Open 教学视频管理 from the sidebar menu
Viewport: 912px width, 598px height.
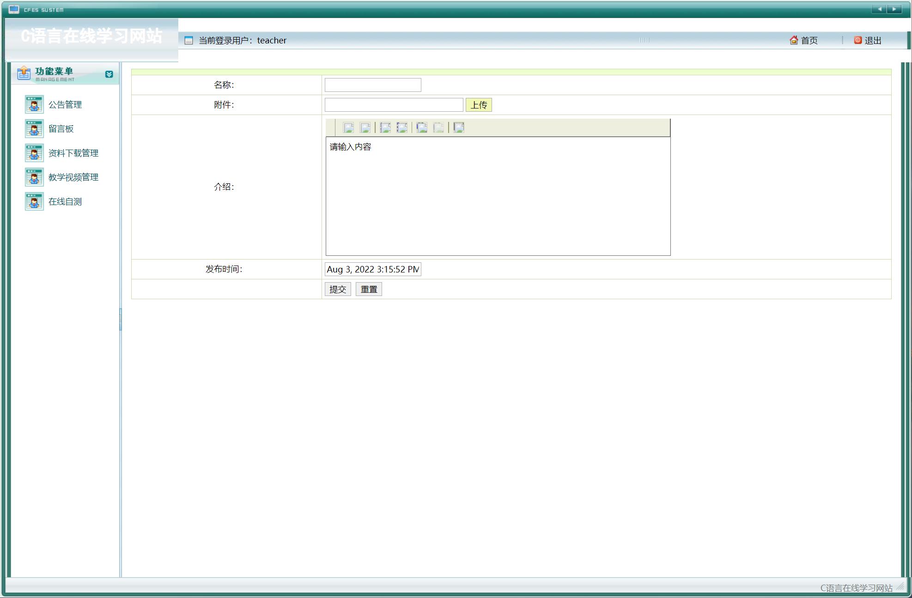(x=73, y=177)
